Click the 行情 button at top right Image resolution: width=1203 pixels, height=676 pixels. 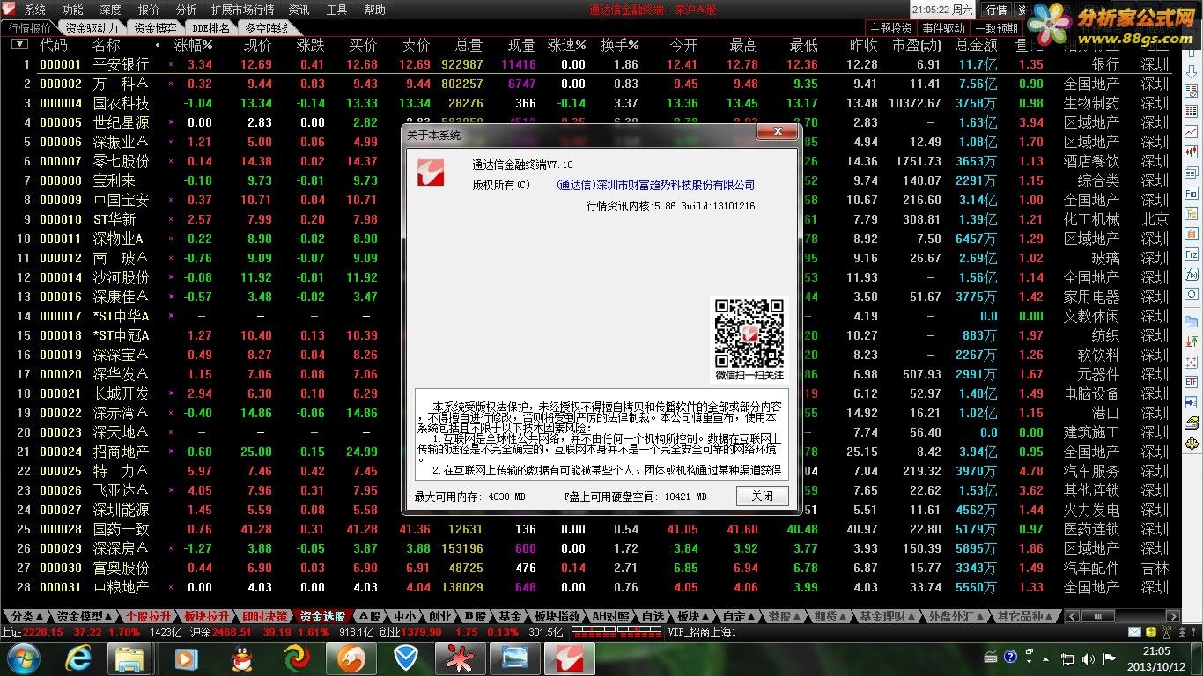pyautogui.click(x=997, y=10)
